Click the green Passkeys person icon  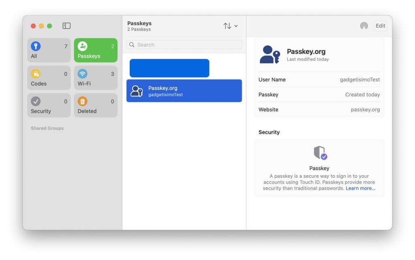pos(83,46)
